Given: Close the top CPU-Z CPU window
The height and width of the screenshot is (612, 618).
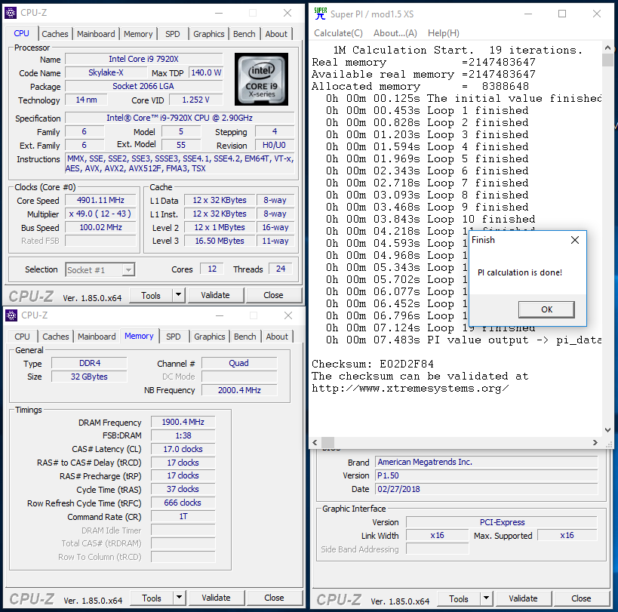Looking at the screenshot, I should (x=287, y=13).
